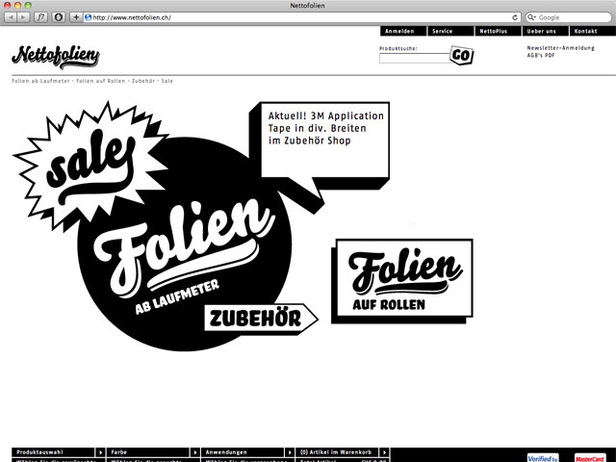
Task: Add bookmark with the plus button
Action: (76, 17)
